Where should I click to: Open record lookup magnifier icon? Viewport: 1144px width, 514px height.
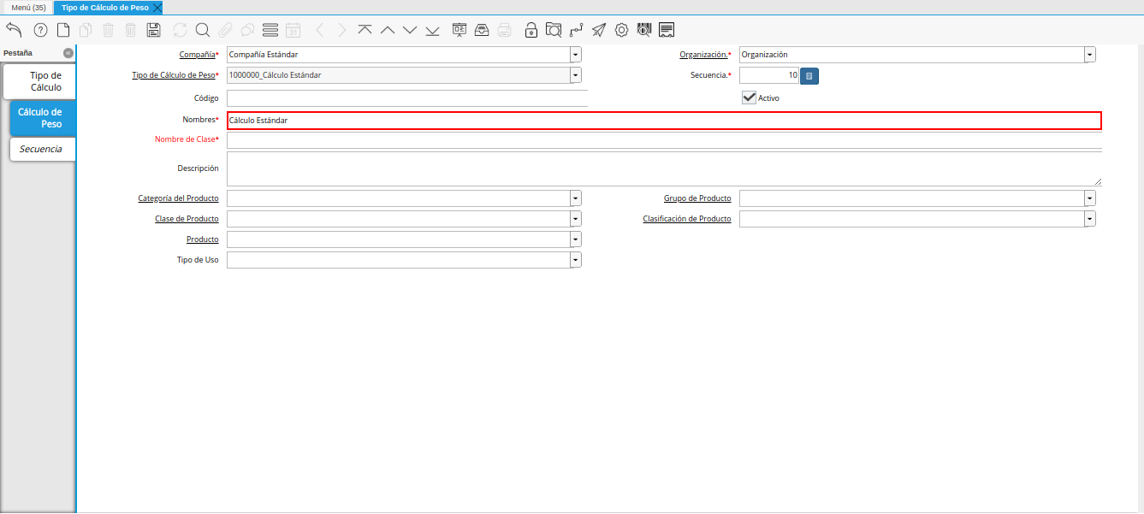[x=203, y=30]
